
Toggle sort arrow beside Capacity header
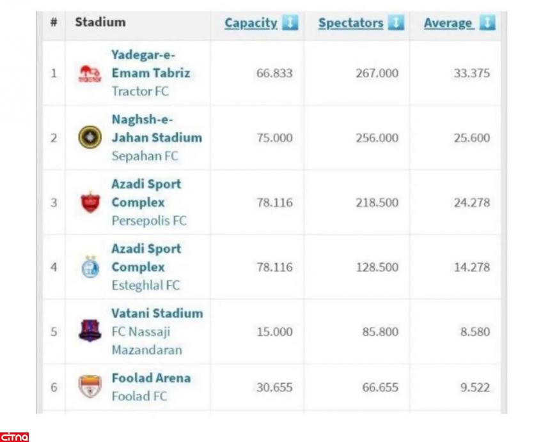coord(290,23)
